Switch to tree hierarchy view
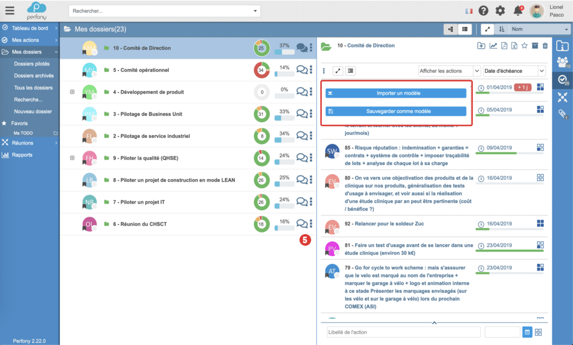Viewport: 573px width, 345px height. [450, 29]
